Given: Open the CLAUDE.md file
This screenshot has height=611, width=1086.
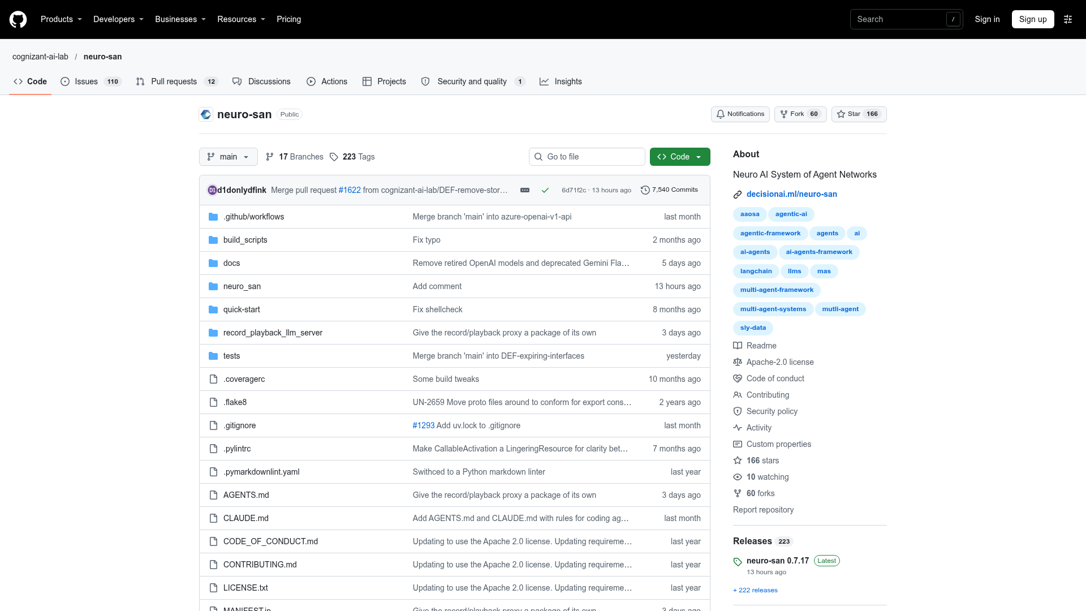Looking at the screenshot, I should pyautogui.click(x=246, y=518).
